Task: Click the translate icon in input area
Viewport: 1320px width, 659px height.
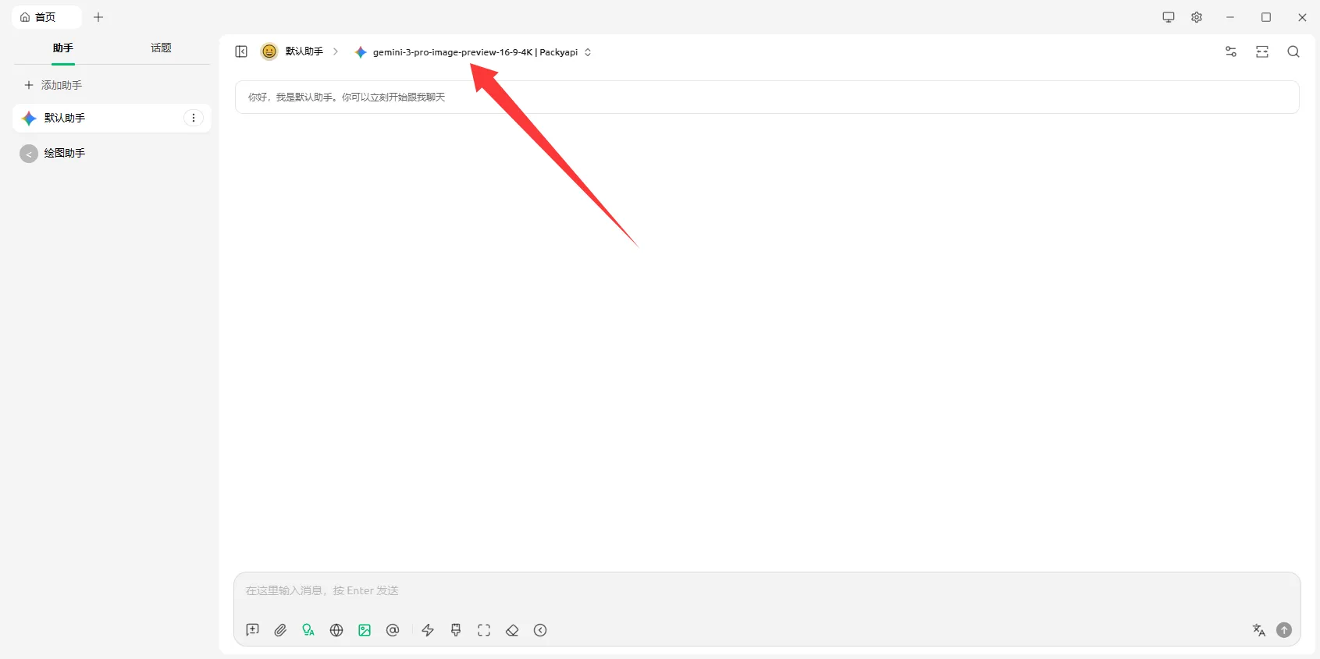Action: (x=1258, y=630)
